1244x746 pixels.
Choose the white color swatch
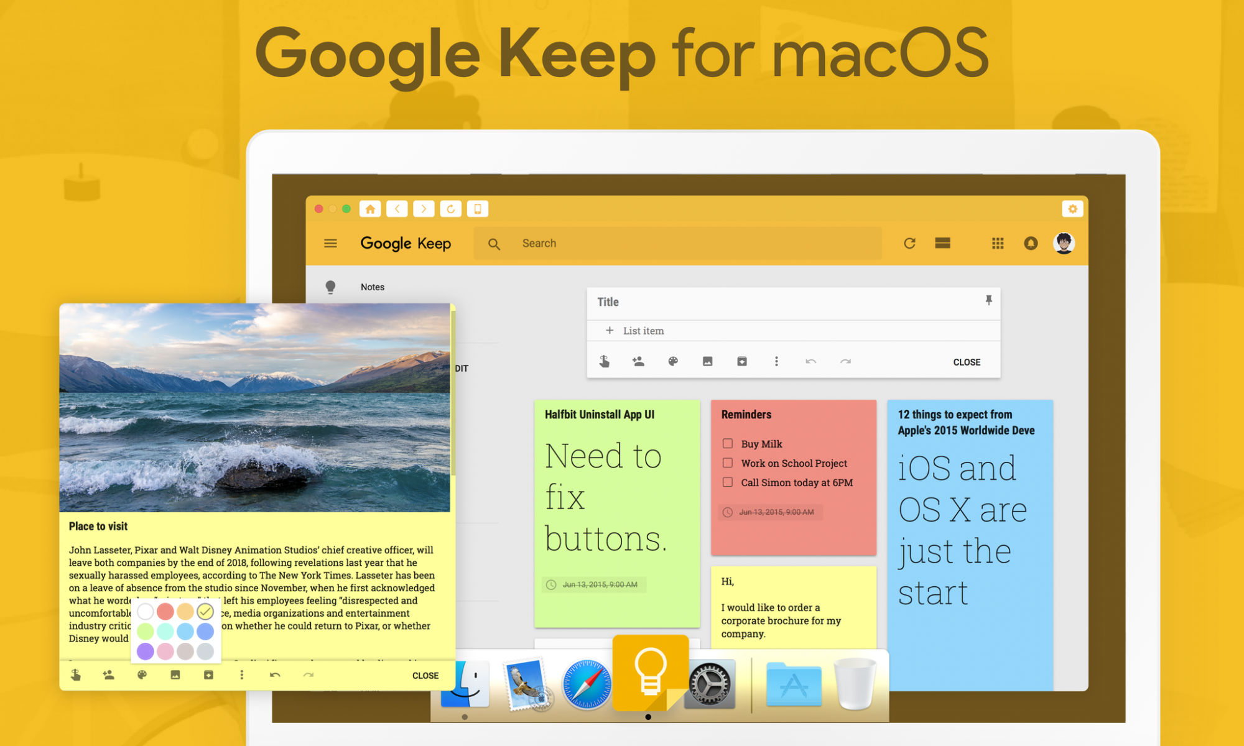146,612
